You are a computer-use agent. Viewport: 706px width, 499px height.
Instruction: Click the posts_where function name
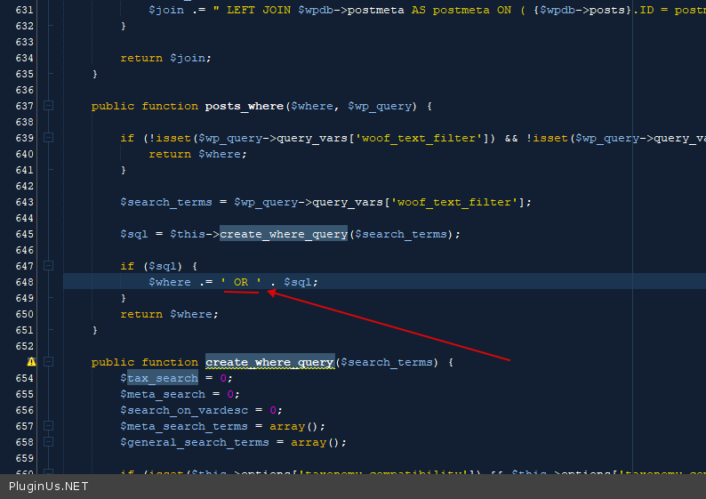click(x=244, y=106)
